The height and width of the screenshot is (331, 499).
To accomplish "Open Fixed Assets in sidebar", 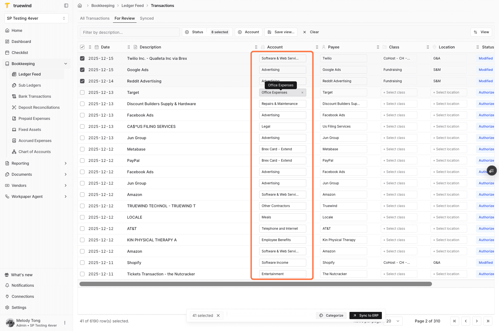I will click(x=37, y=130).
